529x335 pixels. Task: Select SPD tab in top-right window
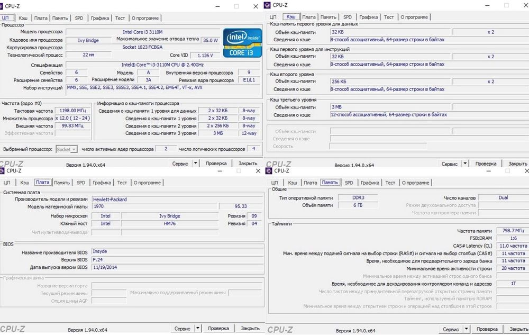[348, 17]
